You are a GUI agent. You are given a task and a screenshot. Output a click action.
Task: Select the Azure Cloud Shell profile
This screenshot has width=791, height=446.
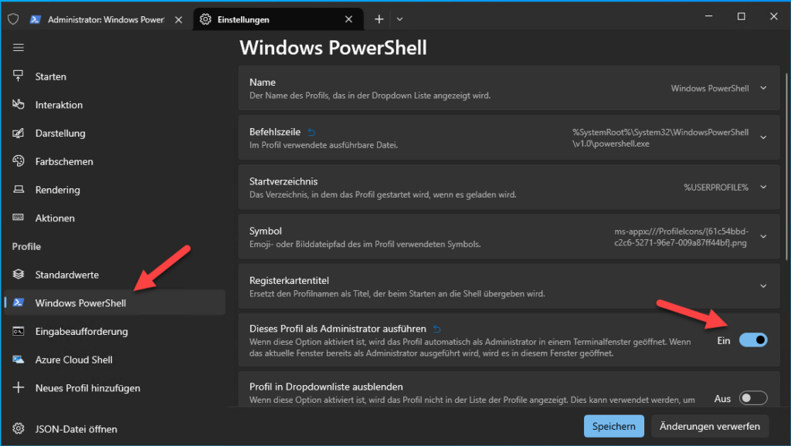pyautogui.click(x=73, y=360)
